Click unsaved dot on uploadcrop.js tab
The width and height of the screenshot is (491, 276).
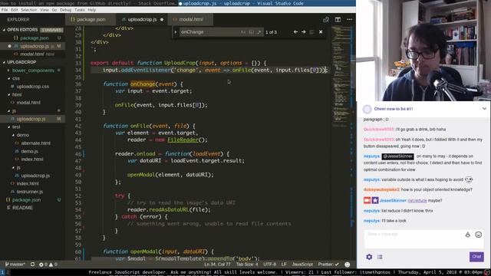pos(162,20)
